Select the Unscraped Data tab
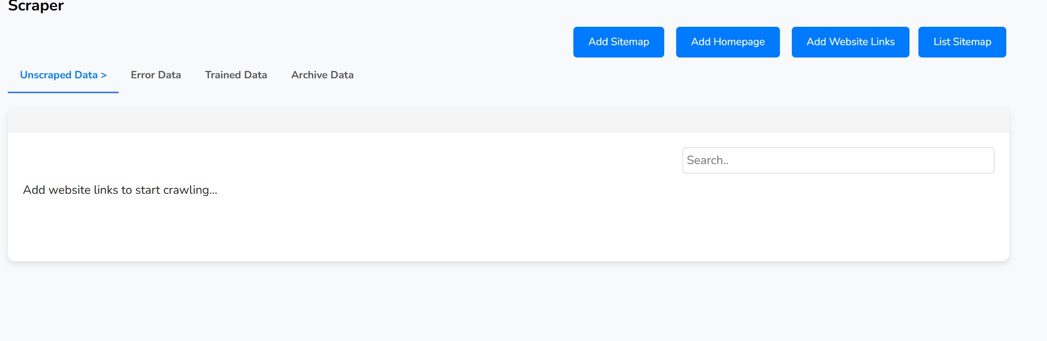Screen dimensions: 1047x341 pos(59,75)
